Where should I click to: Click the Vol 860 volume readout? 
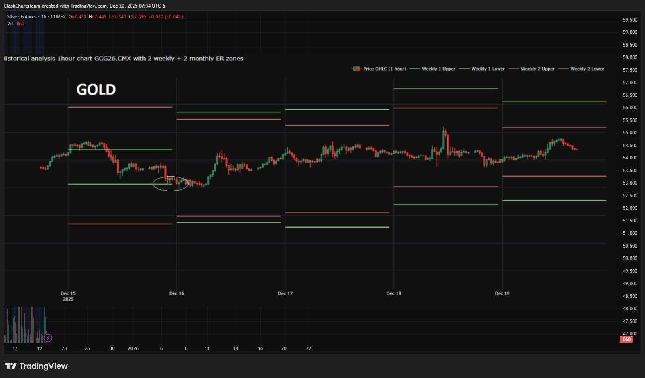pyautogui.click(x=16, y=24)
